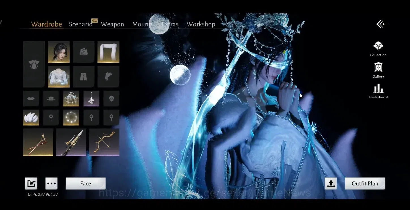Switch to the Workshop tab
This screenshot has height=210, width=410.
click(x=201, y=24)
